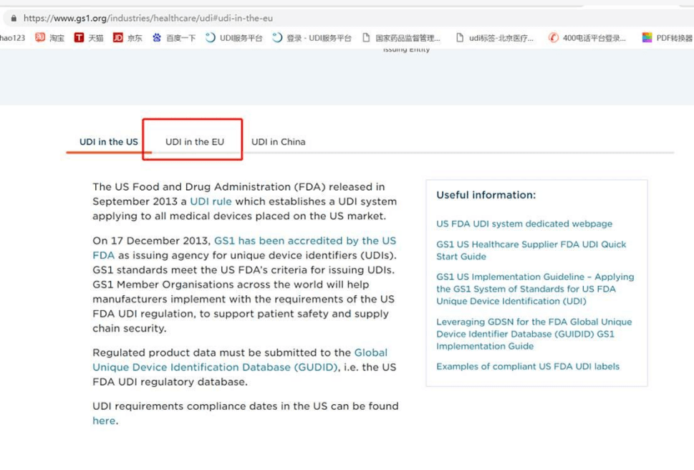Open the 国家药品监督管理 bookmark page icon
The width and height of the screenshot is (694, 470).
coord(367,38)
